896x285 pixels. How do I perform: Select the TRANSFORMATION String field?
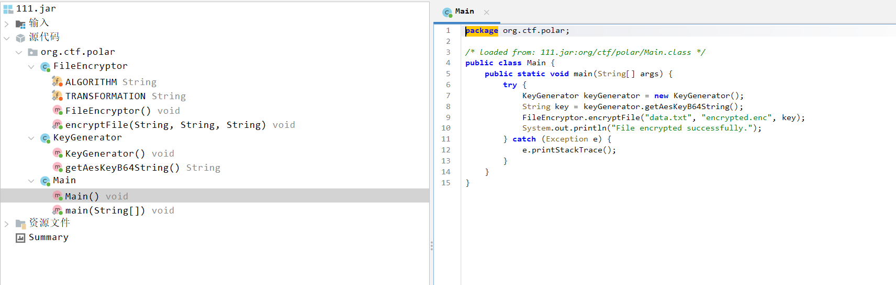pos(126,96)
